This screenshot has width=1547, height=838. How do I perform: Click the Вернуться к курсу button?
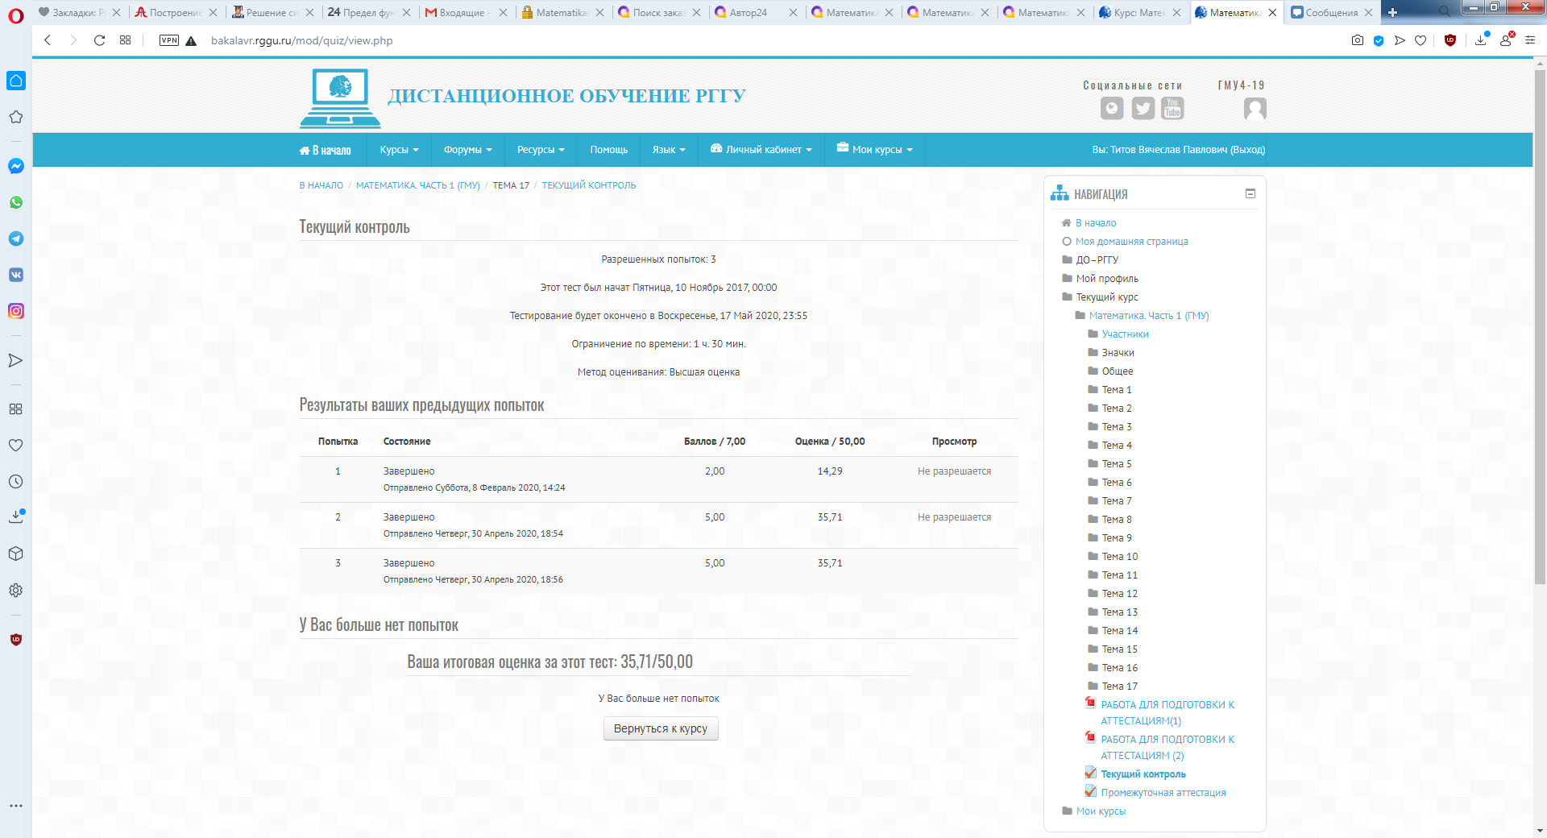pyautogui.click(x=661, y=728)
